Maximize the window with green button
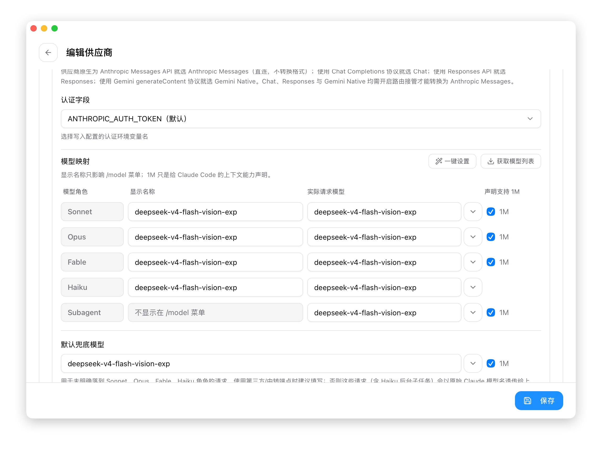This screenshot has height=450, width=602. (55, 28)
